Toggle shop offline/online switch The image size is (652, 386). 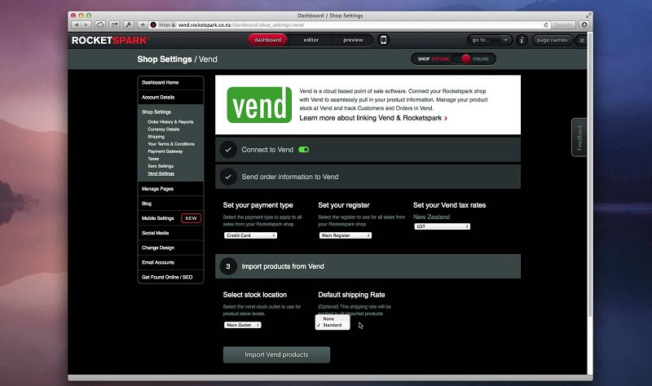(460, 59)
